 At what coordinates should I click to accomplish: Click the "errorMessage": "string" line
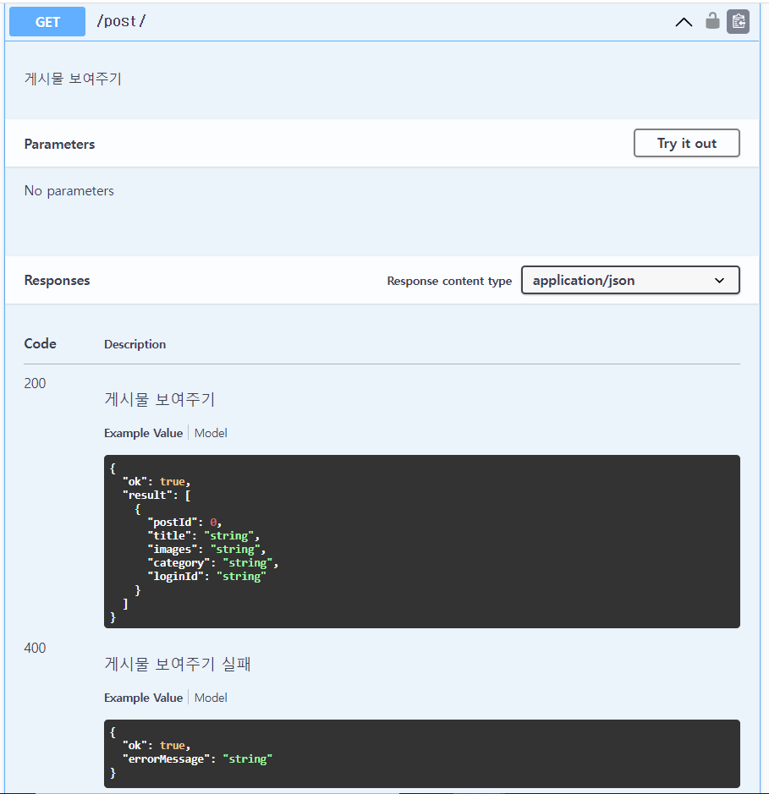click(198, 758)
